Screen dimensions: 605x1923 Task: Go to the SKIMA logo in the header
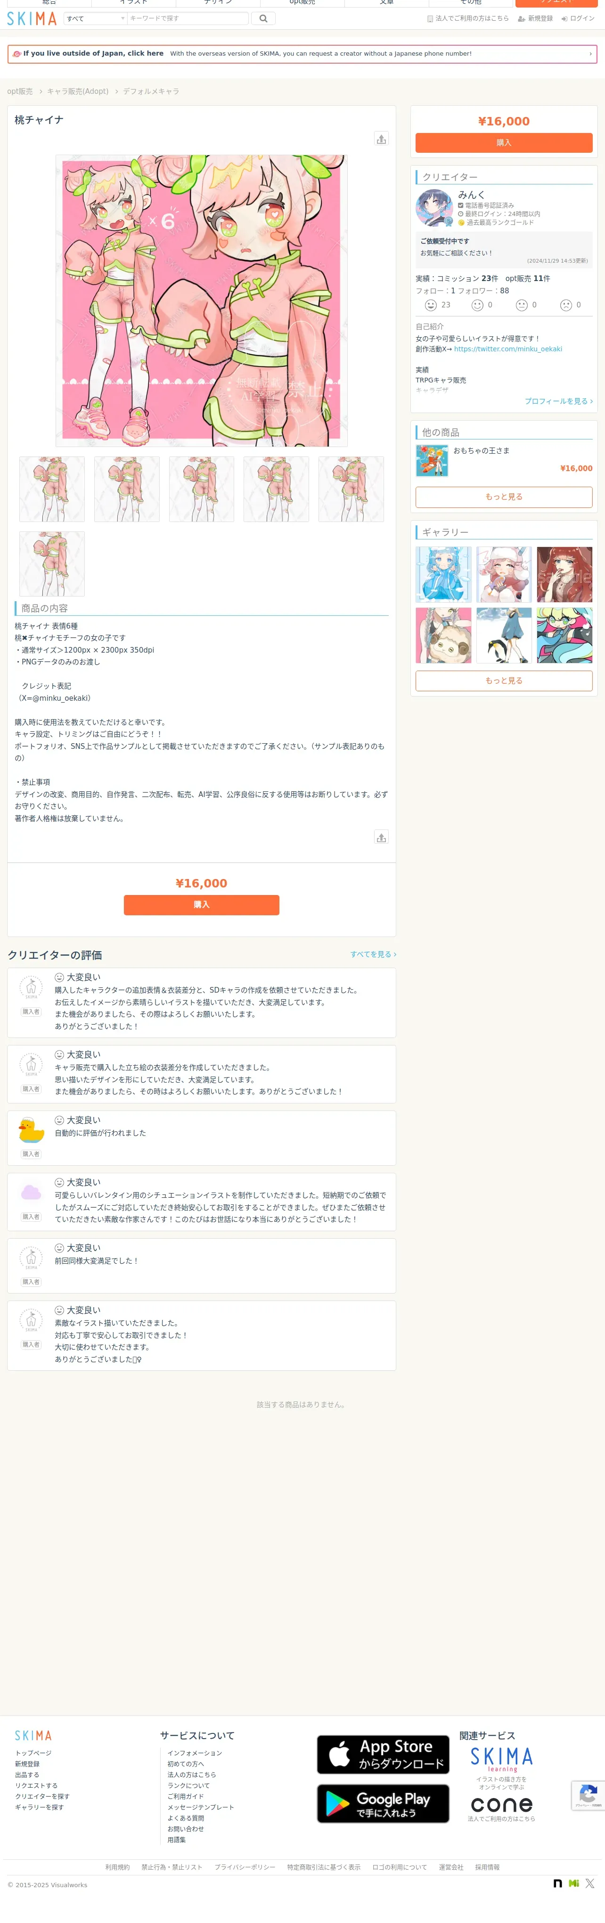[x=32, y=19]
